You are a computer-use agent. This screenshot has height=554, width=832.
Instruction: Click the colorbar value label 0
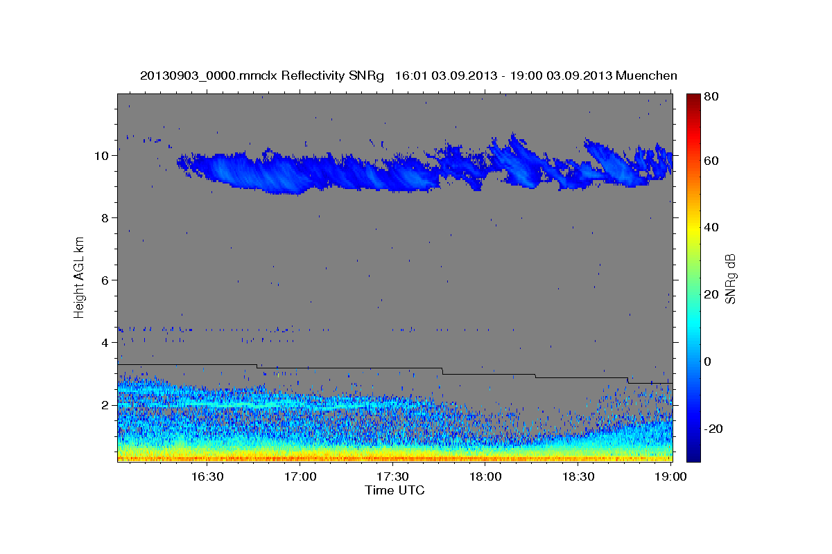708,361
